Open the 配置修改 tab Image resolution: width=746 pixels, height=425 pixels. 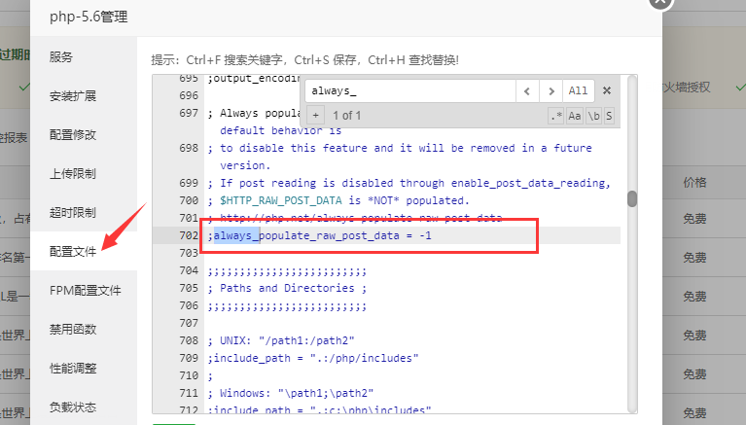point(84,134)
